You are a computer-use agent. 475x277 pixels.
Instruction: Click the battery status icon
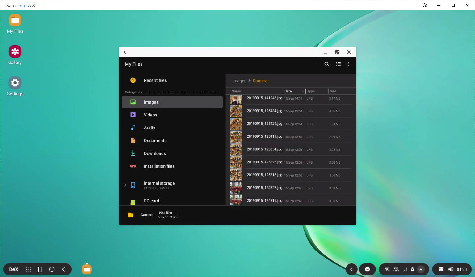coord(412,269)
